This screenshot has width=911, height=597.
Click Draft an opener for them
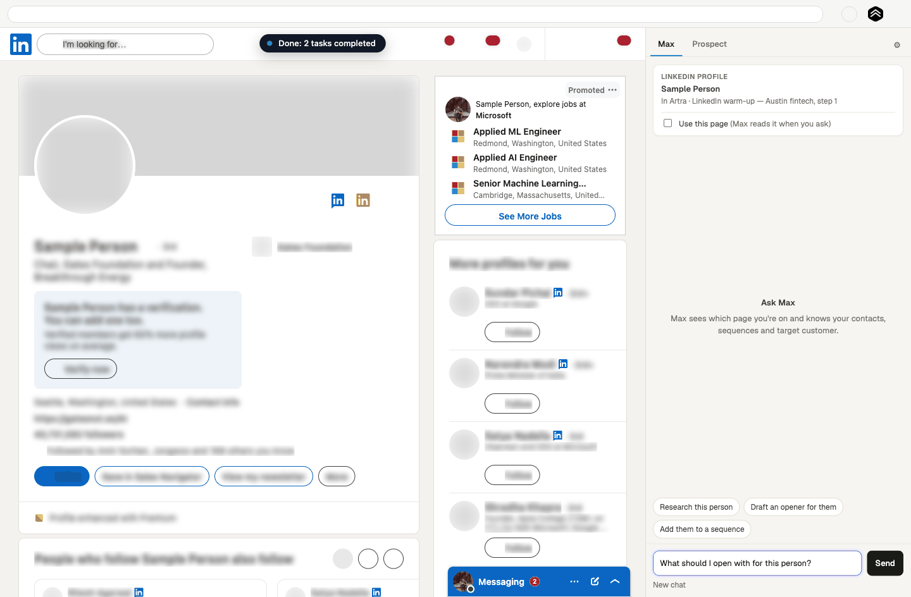[793, 507]
